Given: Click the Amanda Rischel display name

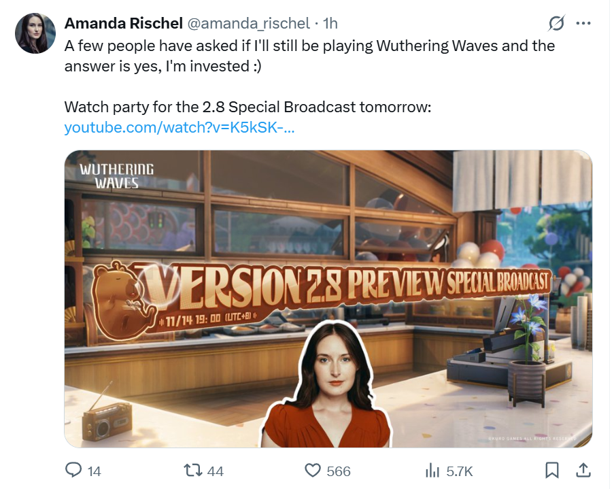Looking at the screenshot, I should click(123, 24).
